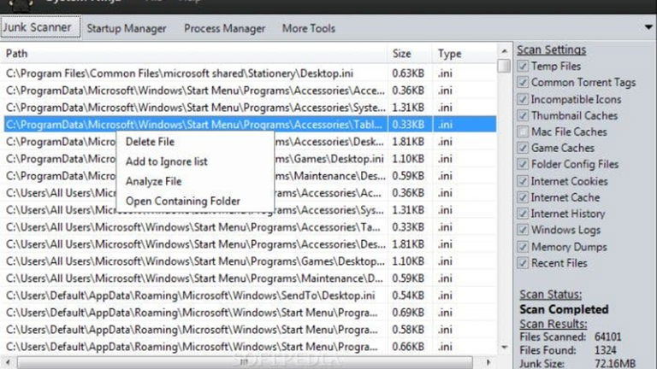
Task: Switch to Process Manager tab
Action: [x=225, y=28]
